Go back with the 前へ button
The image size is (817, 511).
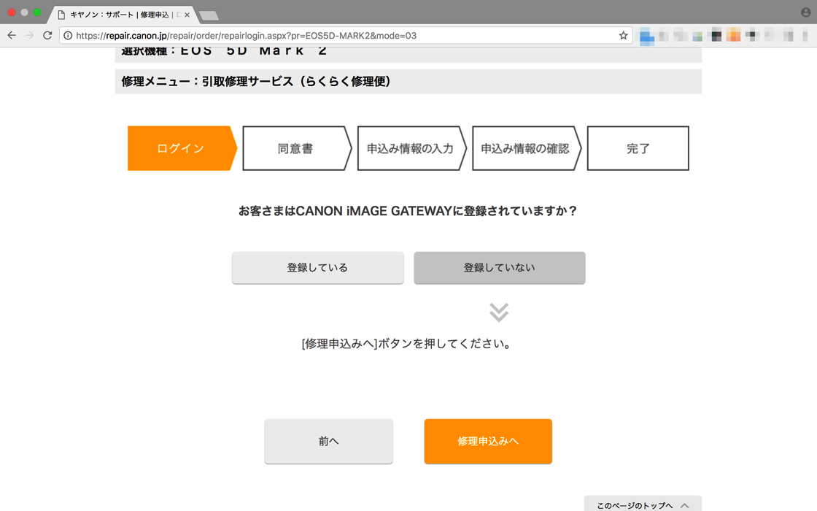(x=328, y=441)
